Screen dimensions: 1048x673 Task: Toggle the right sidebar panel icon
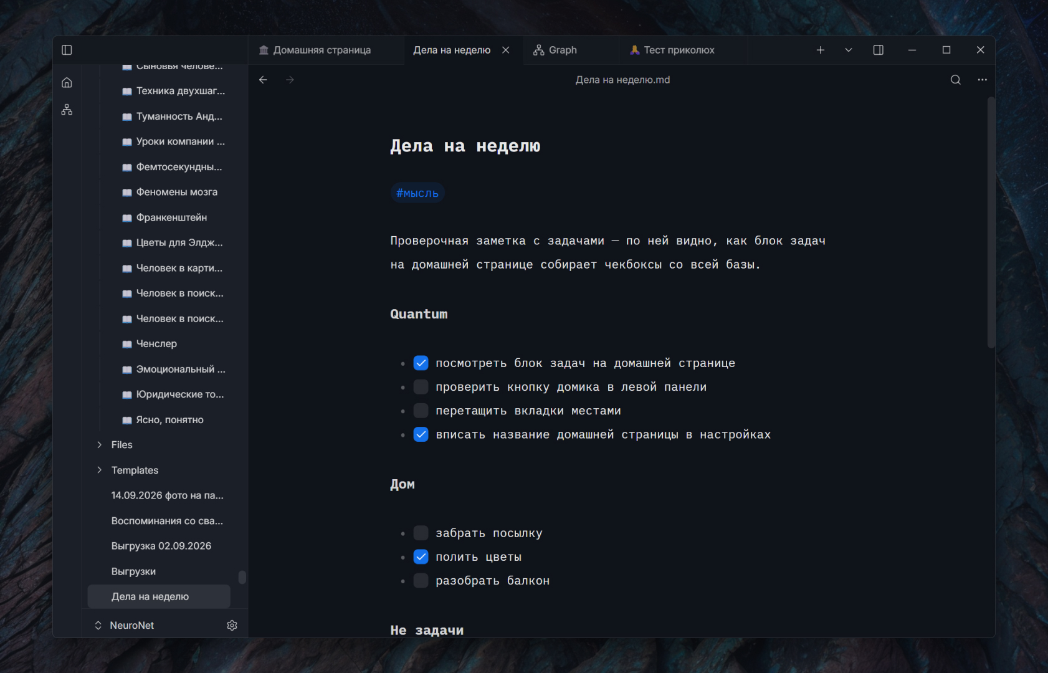pos(878,50)
